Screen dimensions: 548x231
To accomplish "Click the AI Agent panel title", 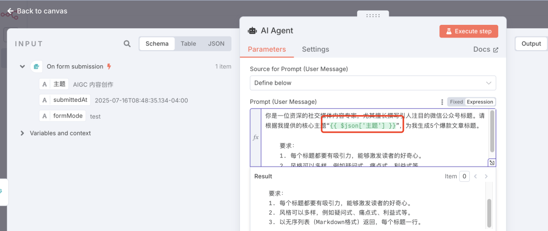I will 277,31.
